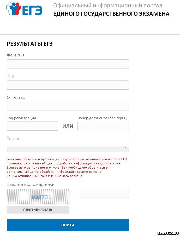Click the Фамилия input field
The width and height of the screenshot is (180, 236).
coord(68,64)
